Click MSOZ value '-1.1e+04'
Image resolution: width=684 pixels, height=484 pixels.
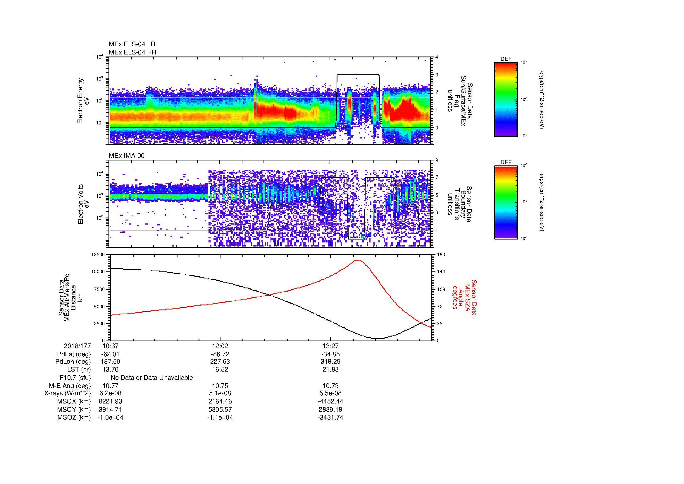pos(220,418)
